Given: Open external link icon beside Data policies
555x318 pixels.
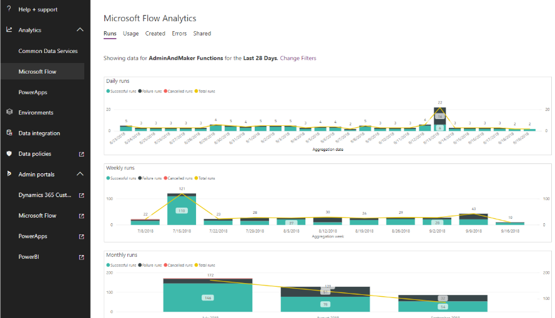Looking at the screenshot, I should click(81, 154).
